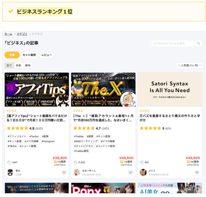Viewport: 206px width, 197px height.
Task: Filter by 無料 articles
Action: pos(28,66)
